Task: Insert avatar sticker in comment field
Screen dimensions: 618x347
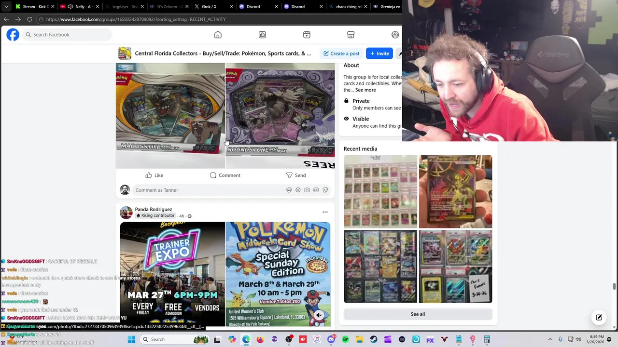Action: [x=289, y=190]
